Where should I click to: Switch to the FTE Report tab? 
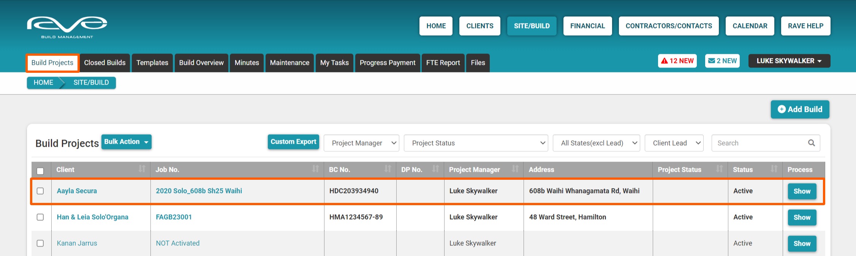pyautogui.click(x=443, y=63)
